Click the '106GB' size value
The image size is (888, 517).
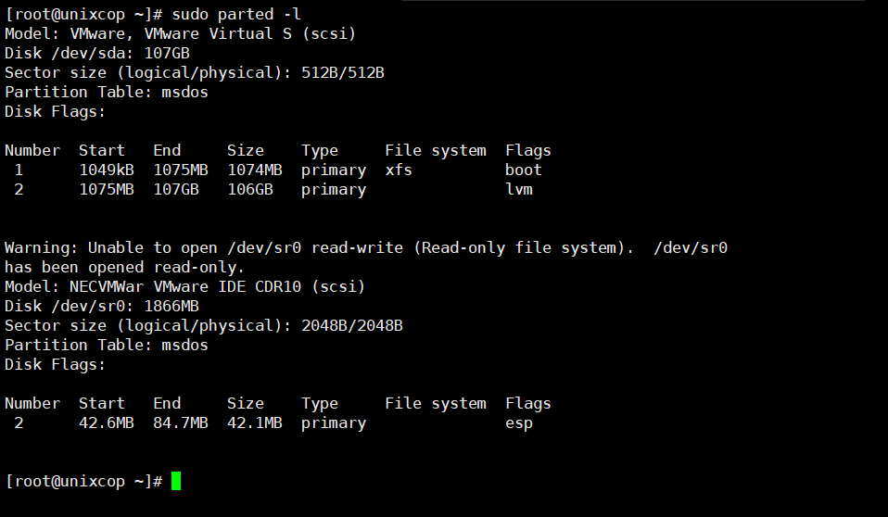[249, 189]
